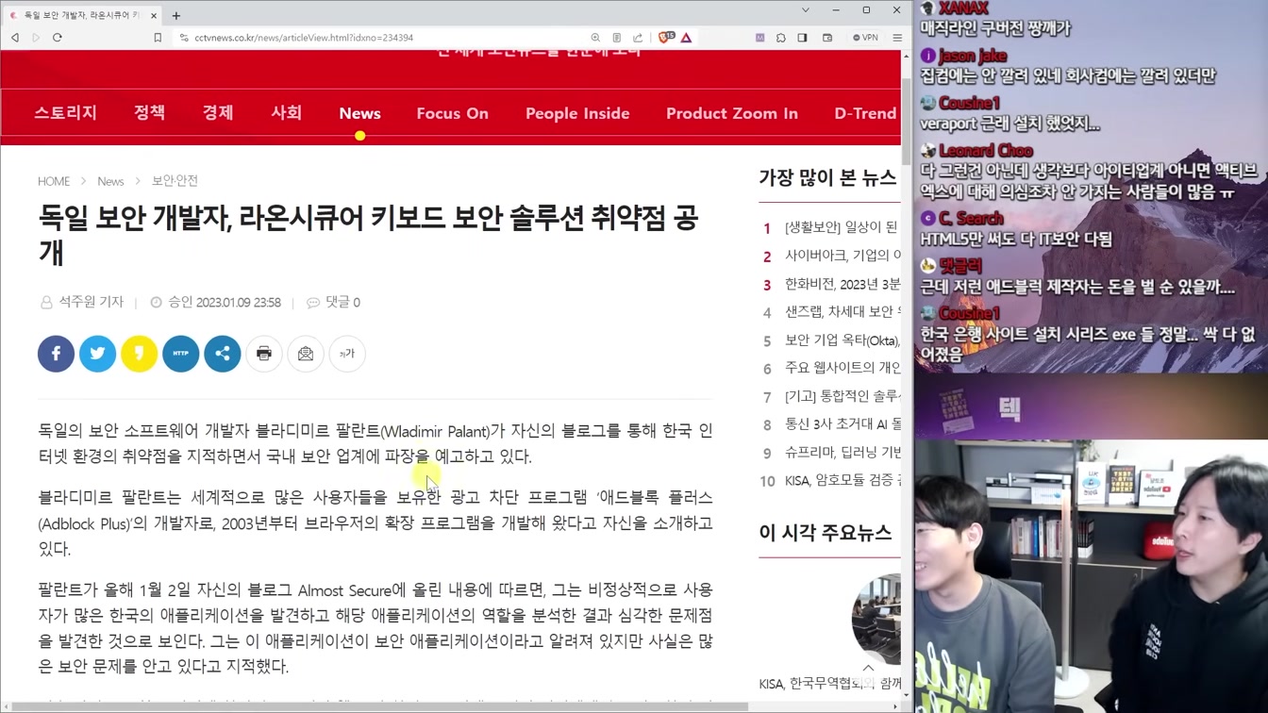Image resolution: width=1268 pixels, height=713 pixels.
Task: Click purple extension icon in toolbar
Action: click(x=759, y=38)
